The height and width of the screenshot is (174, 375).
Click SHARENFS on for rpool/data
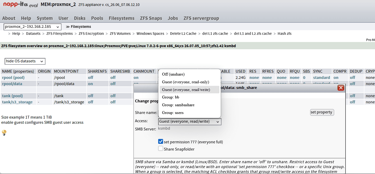(x=90, y=84)
